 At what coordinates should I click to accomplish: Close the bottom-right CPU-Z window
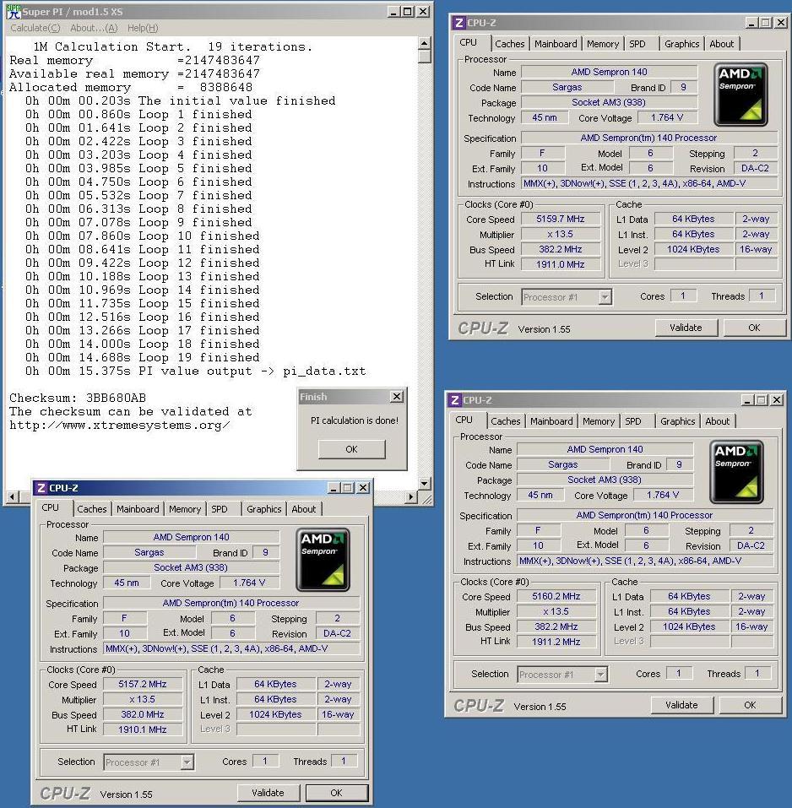(777, 400)
